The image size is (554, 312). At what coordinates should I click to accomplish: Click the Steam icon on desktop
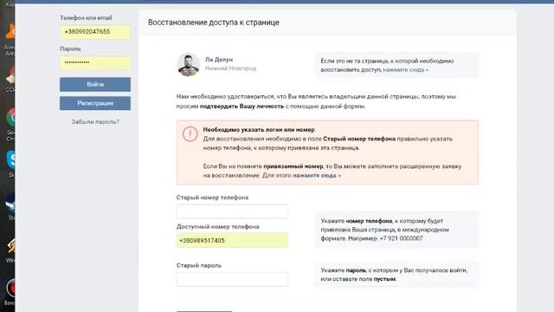click(10, 203)
